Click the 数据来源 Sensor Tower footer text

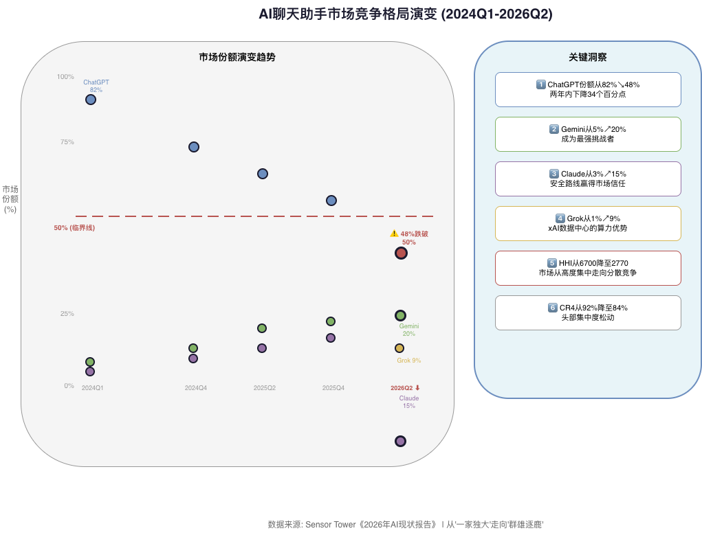(406, 524)
